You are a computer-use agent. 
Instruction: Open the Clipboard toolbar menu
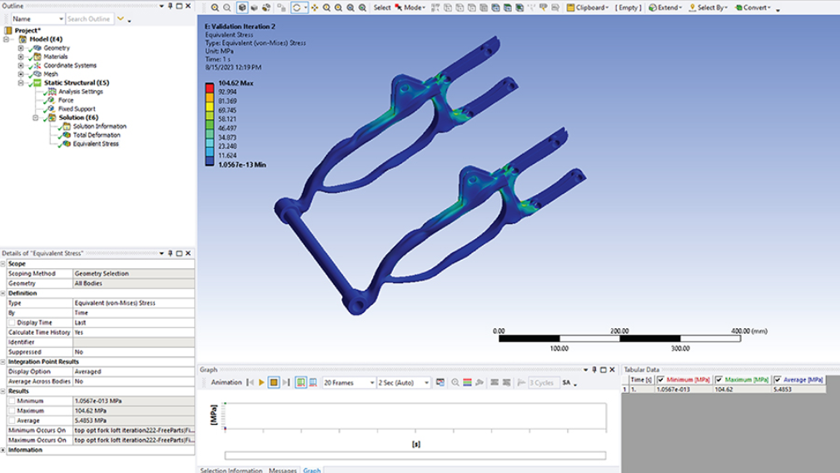coord(589,7)
